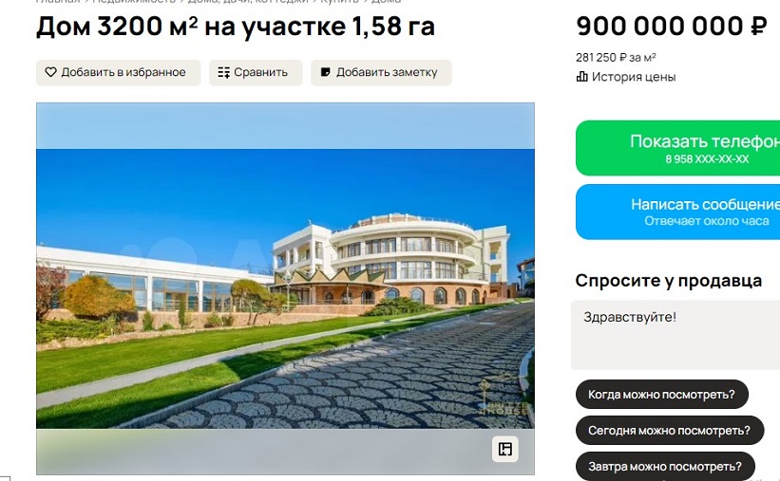Select the Когда можно посмотреть? quick question

[661, 395]
